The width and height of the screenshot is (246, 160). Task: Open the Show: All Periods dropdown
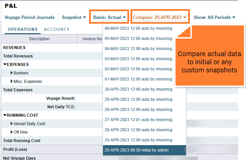[214, 17]
